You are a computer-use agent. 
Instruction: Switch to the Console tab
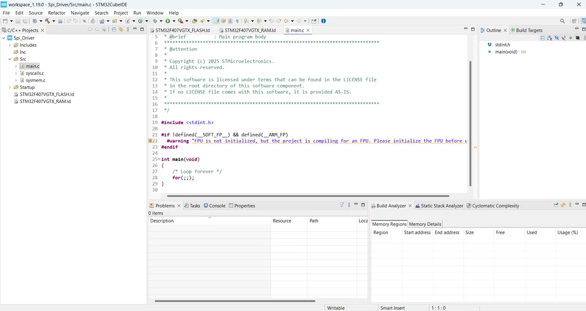[215, 206]
